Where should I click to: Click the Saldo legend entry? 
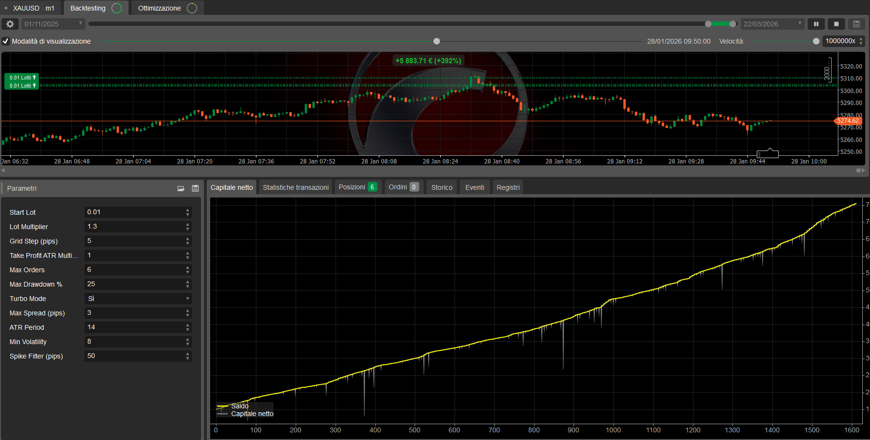click(239, 406)
